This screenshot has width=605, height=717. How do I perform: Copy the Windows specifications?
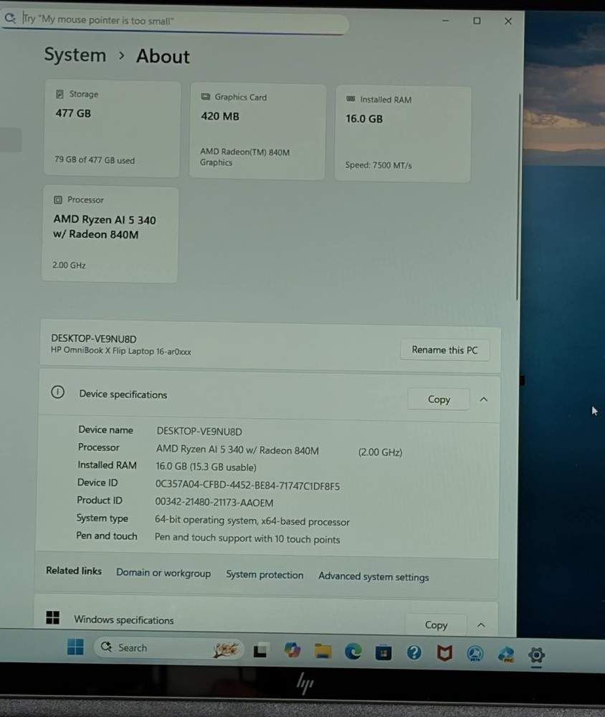pos(436,625)
